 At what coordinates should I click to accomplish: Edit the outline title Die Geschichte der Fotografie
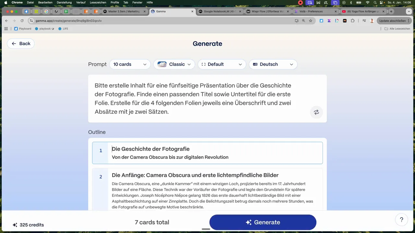tap(150, 149)
